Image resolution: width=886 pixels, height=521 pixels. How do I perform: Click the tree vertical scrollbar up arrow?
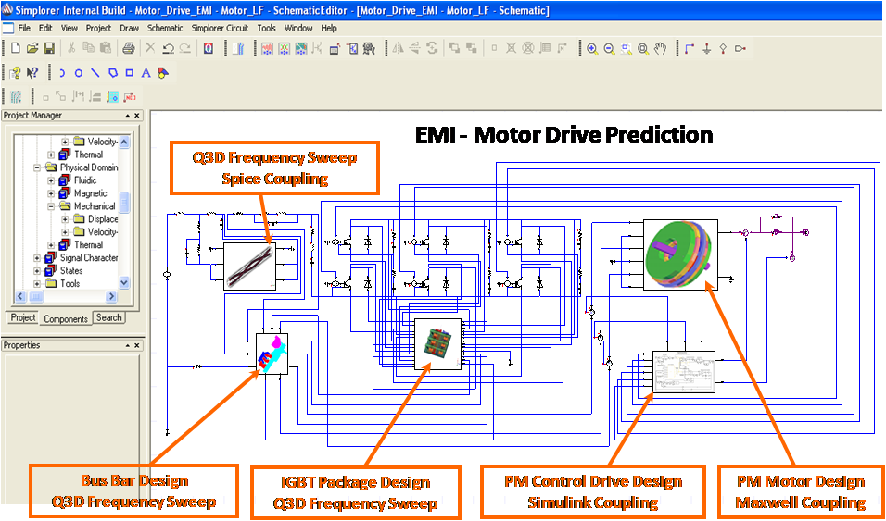124,142
